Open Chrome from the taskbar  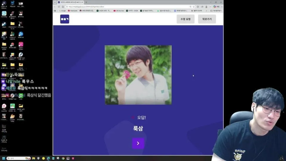tap(63, 158)
